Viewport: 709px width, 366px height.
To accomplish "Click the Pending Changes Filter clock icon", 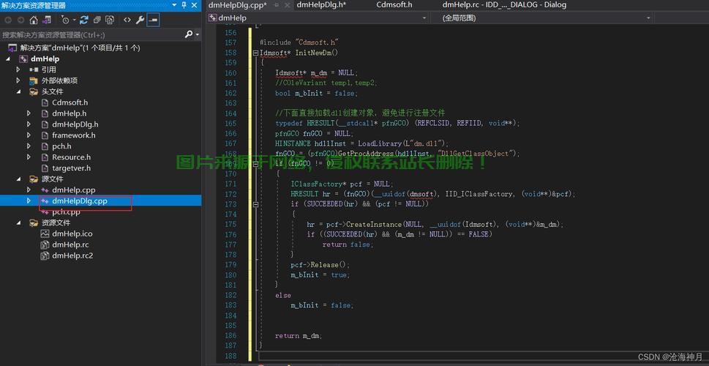I will click(66, 20).
